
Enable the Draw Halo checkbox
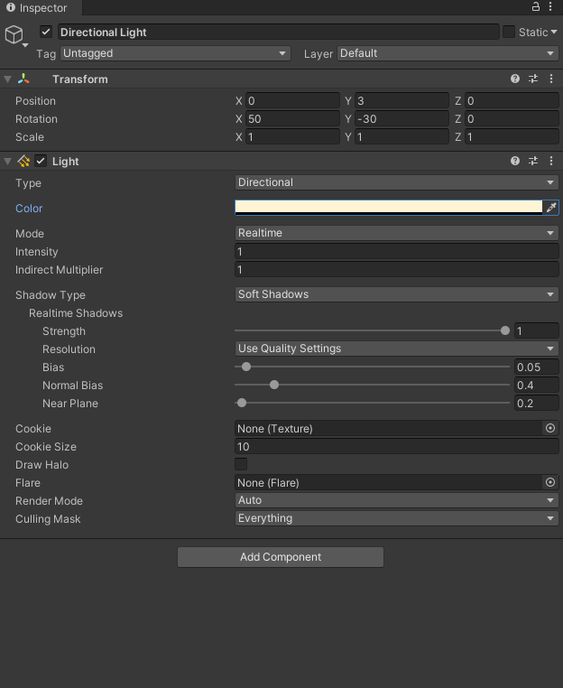point(241,464)
